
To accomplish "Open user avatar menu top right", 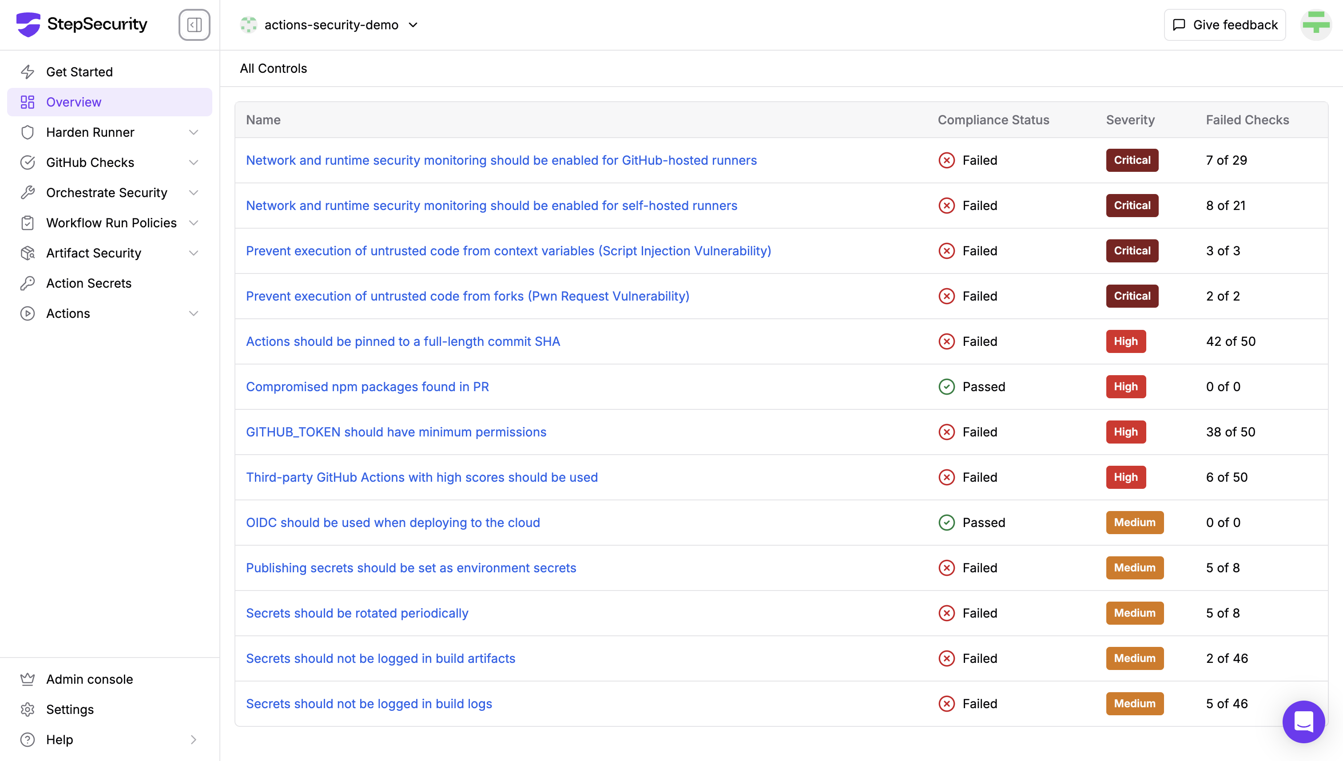I will (1315, 24).
